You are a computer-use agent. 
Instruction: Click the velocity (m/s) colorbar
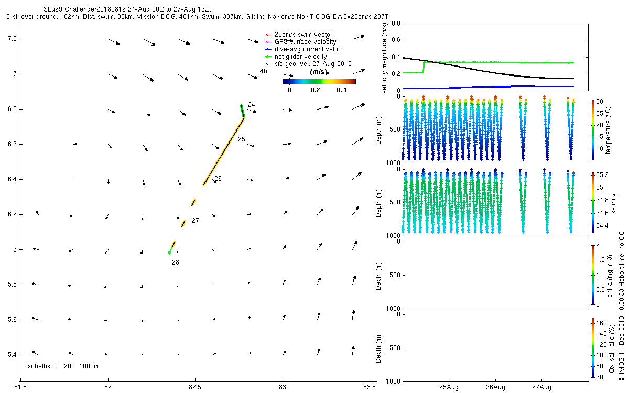click(319, 81)
